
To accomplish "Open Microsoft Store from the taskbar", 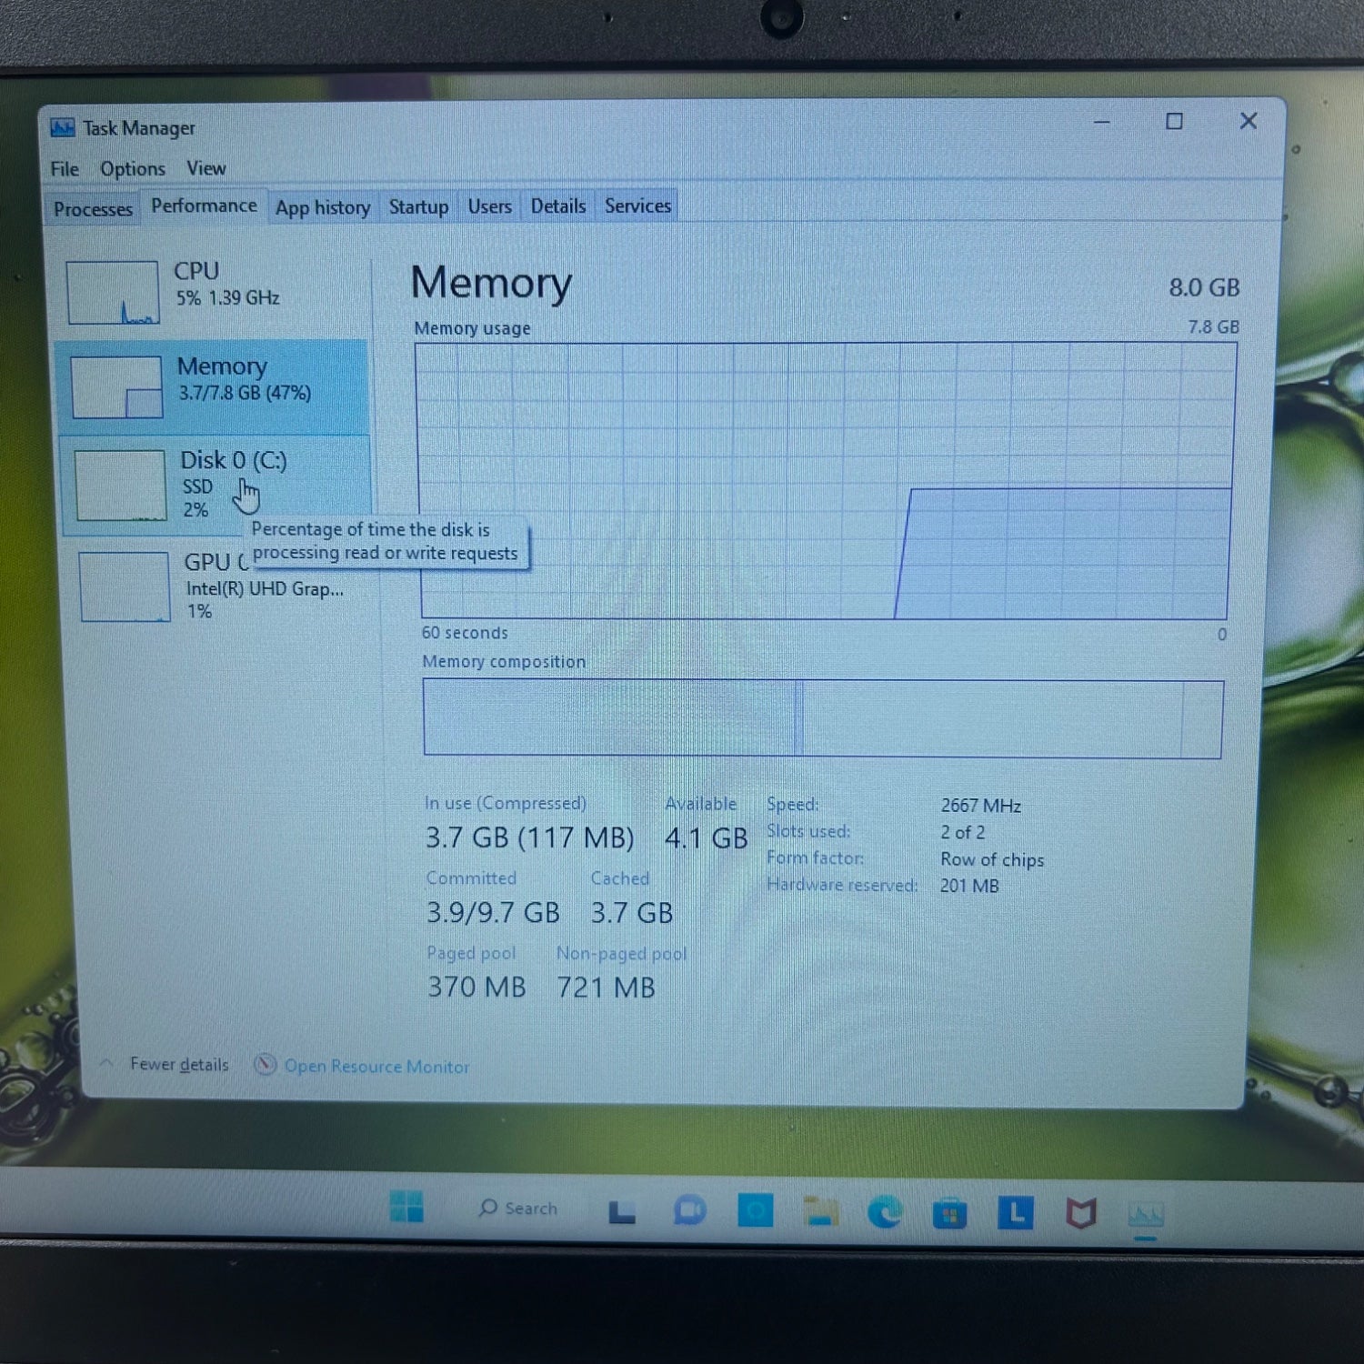I will [949, 1214].
